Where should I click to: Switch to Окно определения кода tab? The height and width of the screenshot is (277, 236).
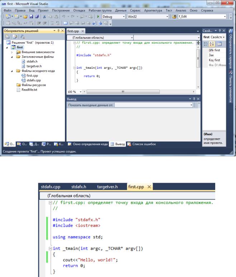tap(88, 144)
